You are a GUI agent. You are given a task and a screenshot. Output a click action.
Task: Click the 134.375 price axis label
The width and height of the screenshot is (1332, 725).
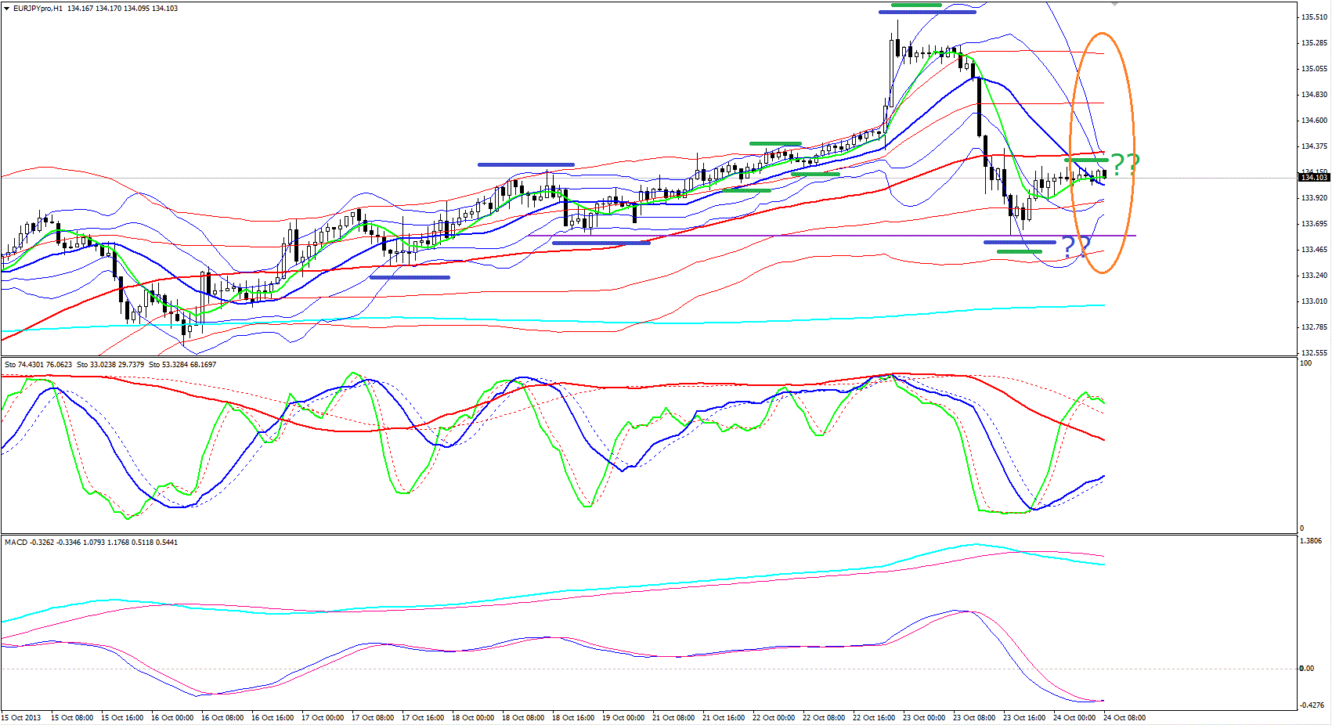(x=1314, y=146)
